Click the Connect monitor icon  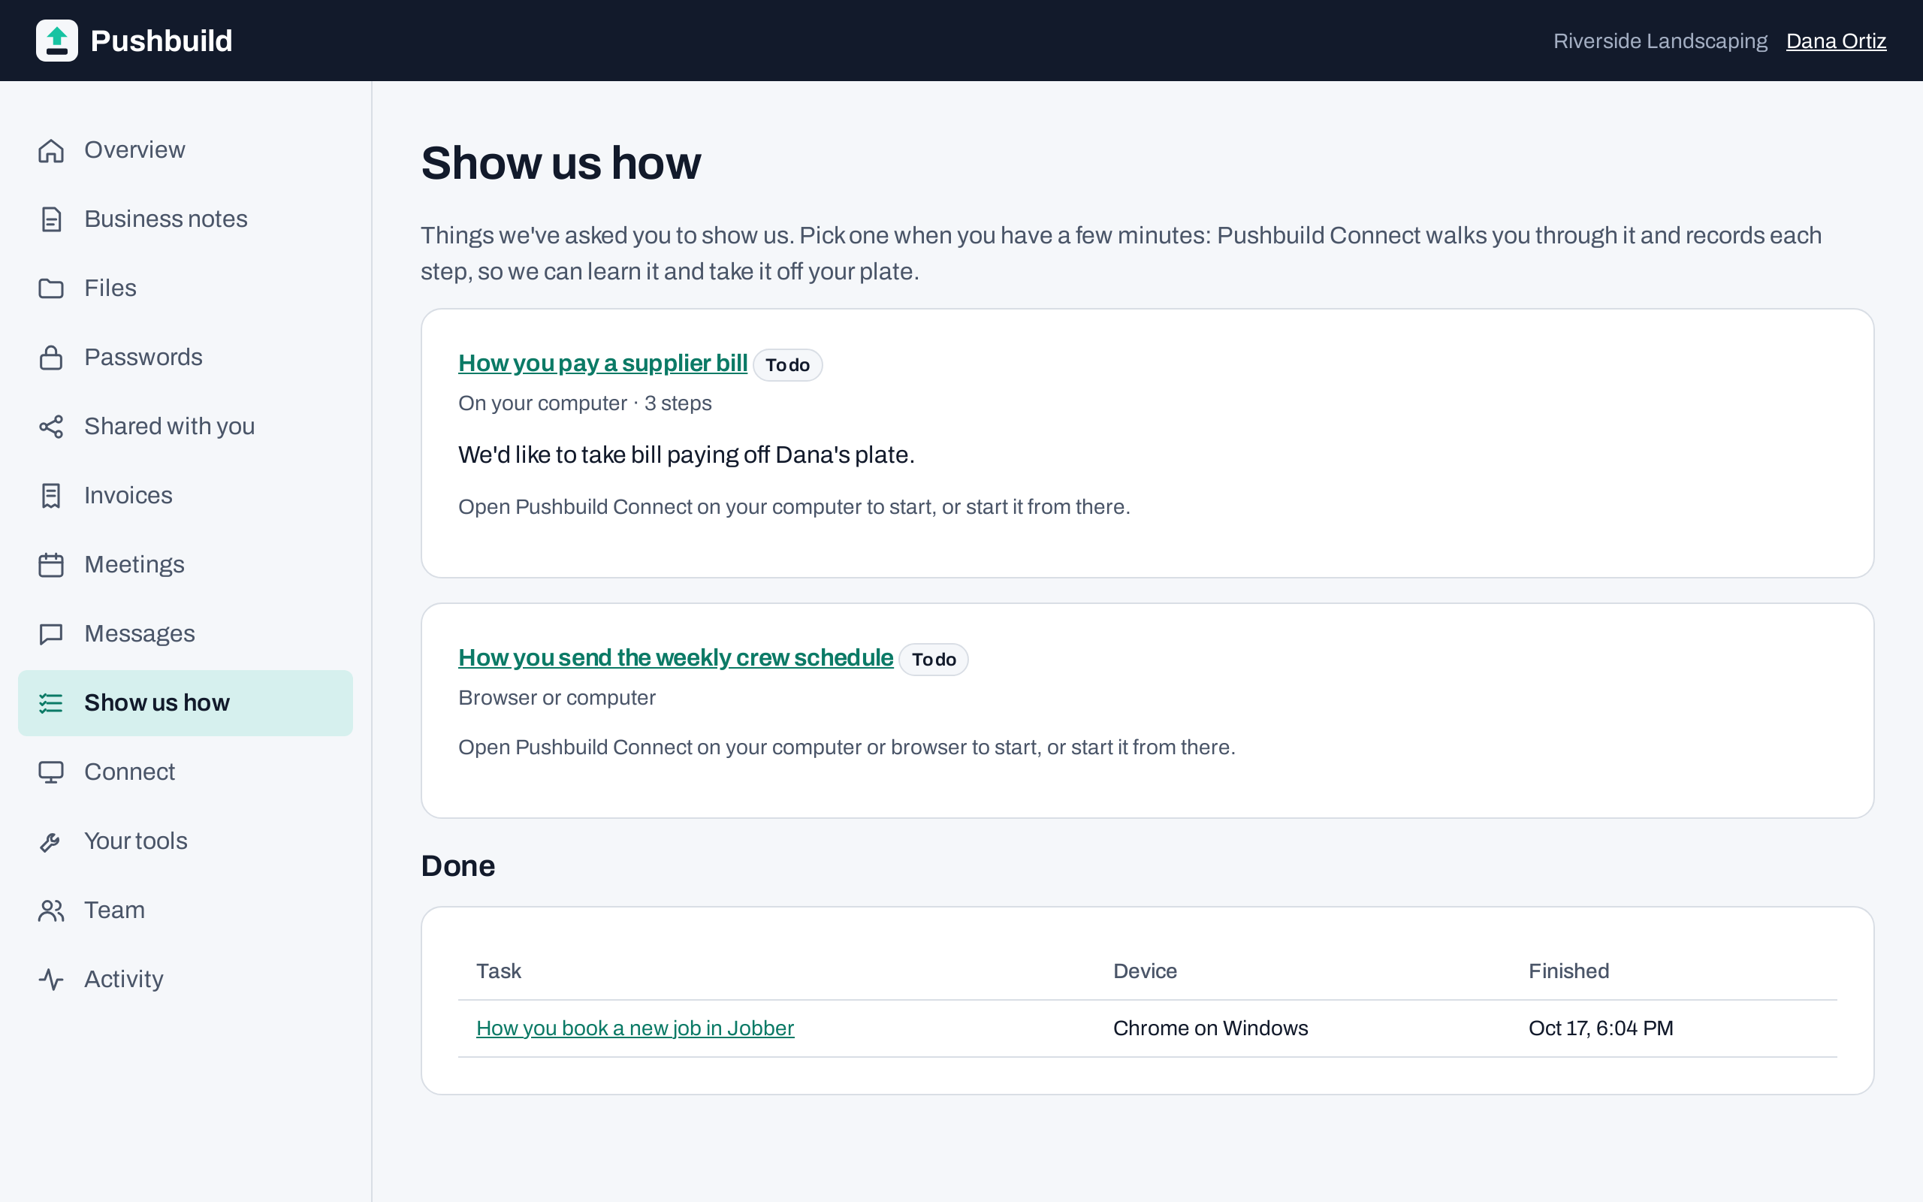[51, 773]
